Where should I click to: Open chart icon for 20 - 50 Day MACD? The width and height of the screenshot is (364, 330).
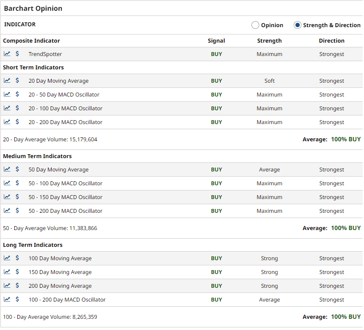click(x=7, y=94)
